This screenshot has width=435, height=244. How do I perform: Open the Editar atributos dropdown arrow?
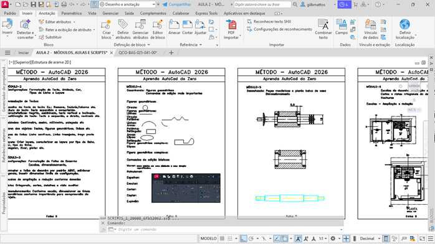(x=74, y=22)
